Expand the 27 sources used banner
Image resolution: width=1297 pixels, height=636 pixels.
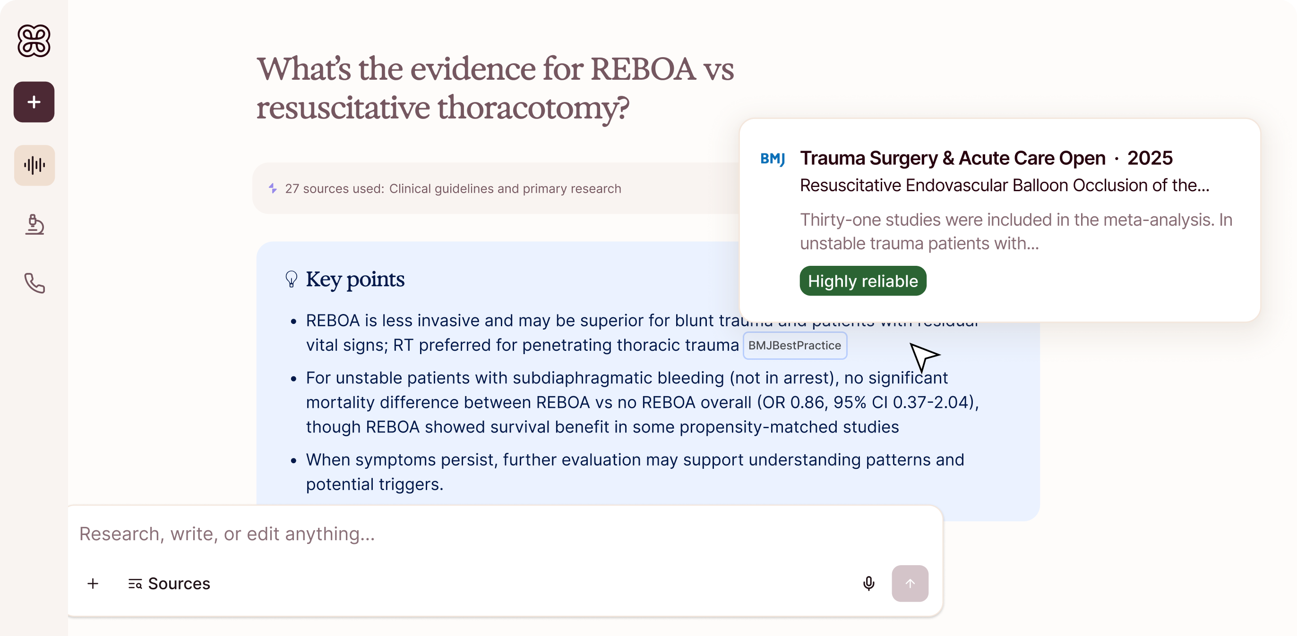point(453,189)
